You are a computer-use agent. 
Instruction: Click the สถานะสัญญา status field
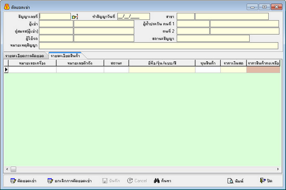(213, 38)
